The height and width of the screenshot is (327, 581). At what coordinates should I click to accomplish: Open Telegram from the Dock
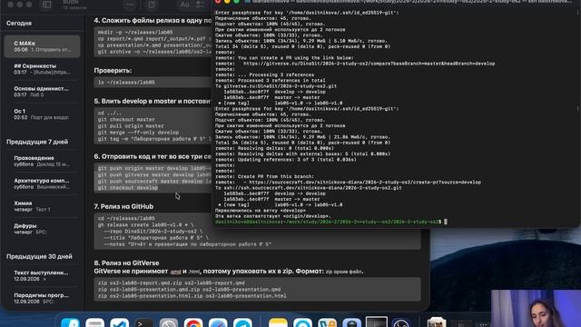[242, 323]
